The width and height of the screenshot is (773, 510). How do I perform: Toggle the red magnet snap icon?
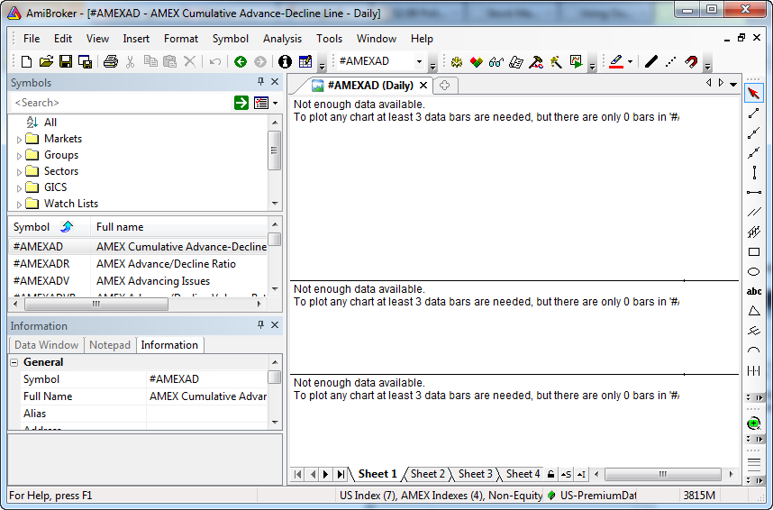[691, 61]
